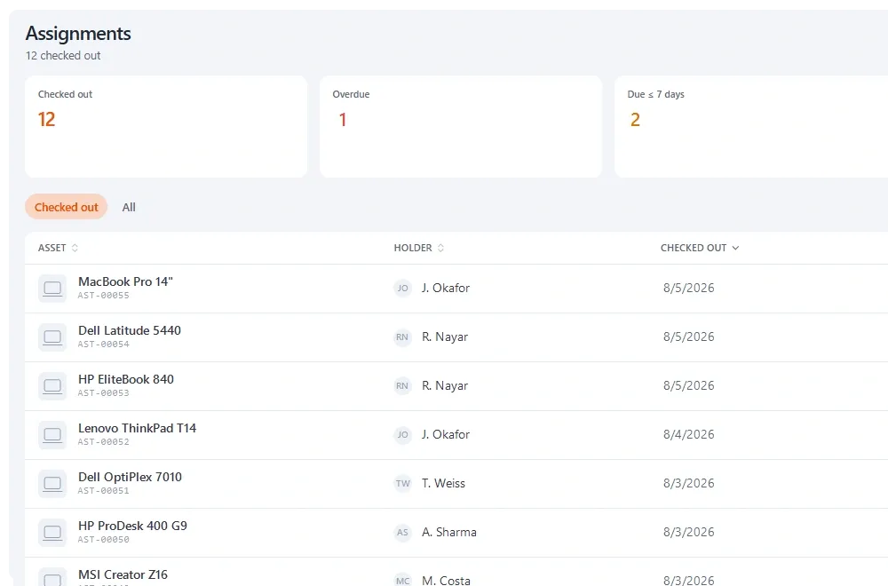Viewport: 888px width, 586px height.
Task: Click the "12 checked out" subtitle
Action: [x=63, y=55]
